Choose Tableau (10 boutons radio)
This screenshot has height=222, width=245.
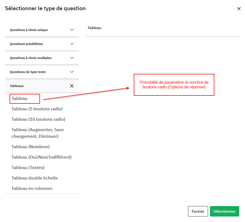(38, 119)
